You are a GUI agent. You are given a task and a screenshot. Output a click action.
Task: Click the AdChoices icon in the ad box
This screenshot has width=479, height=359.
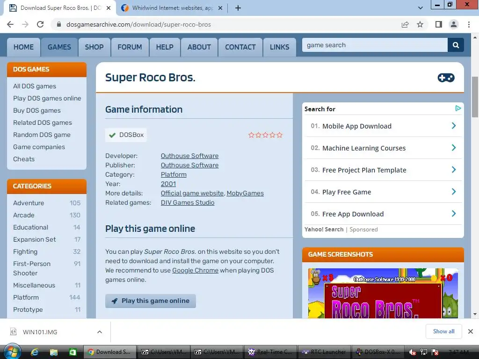pos(458,108)
